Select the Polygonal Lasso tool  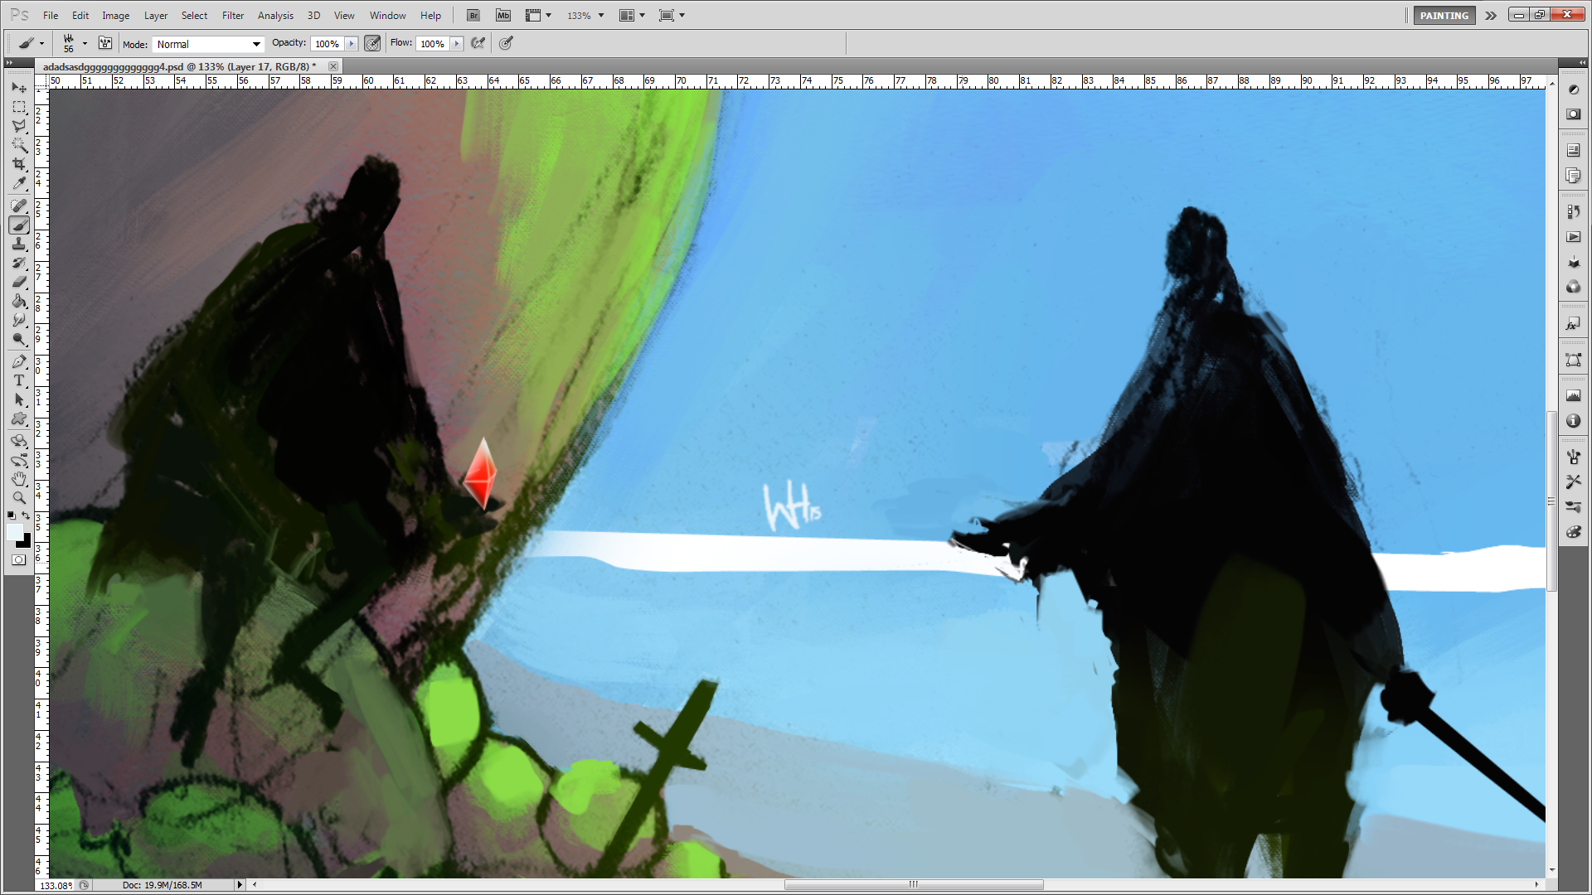[19, 126]
